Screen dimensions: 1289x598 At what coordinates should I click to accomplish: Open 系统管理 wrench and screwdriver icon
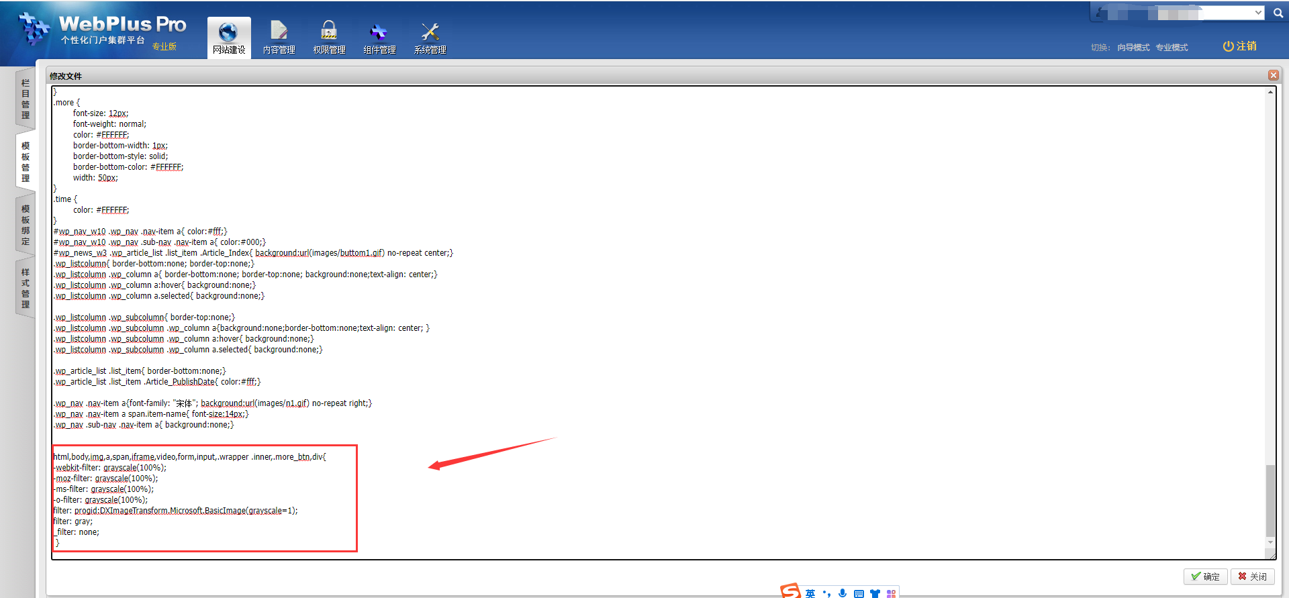[430, 32]
